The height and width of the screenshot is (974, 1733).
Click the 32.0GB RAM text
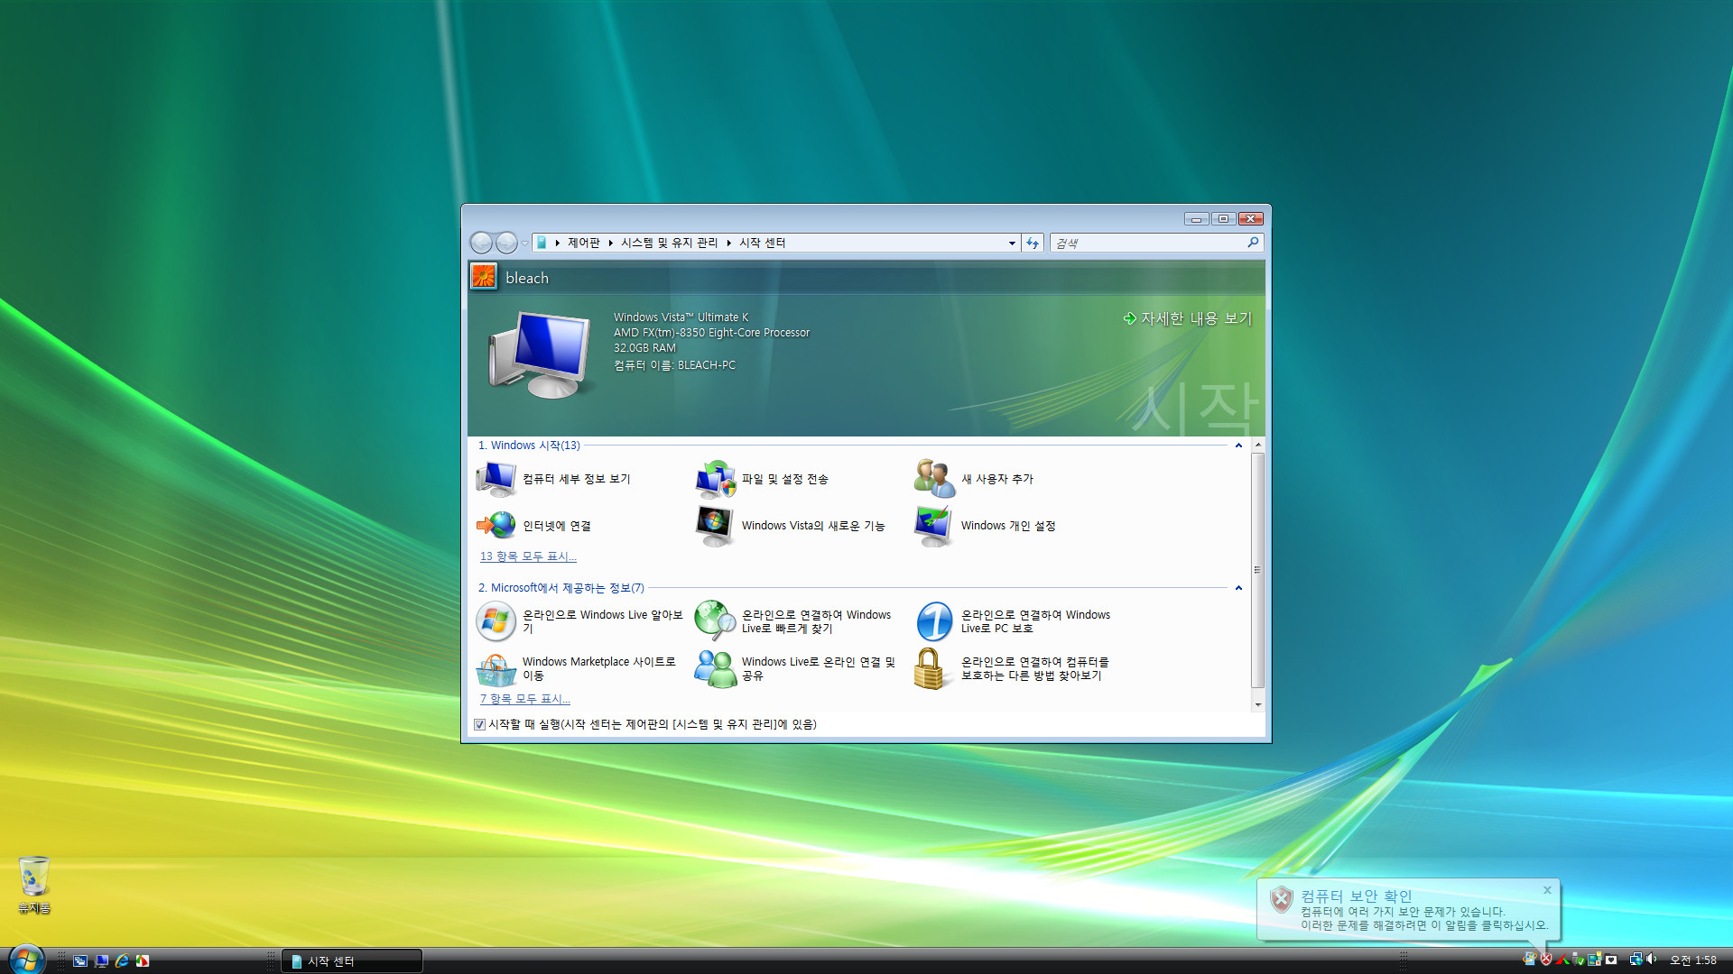coord(644,348)
